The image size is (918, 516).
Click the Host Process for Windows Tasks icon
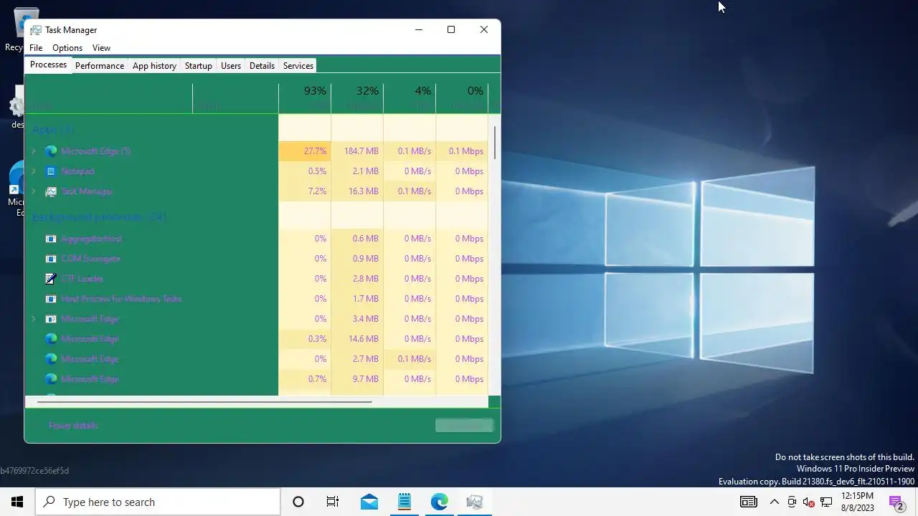51,299
